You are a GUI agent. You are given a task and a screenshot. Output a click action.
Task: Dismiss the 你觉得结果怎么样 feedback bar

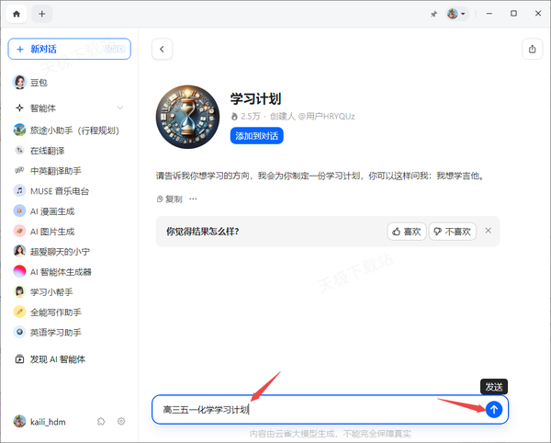click(x=489, y=231)
